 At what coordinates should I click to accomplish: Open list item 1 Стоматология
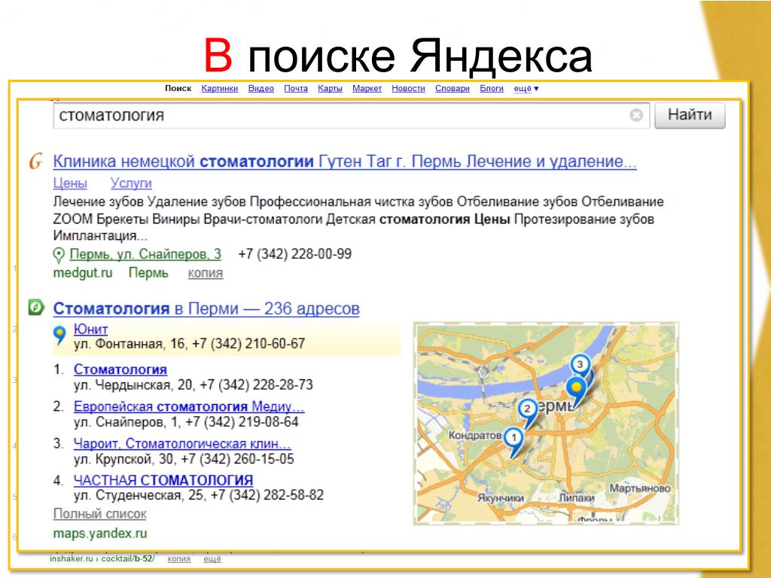120,369
